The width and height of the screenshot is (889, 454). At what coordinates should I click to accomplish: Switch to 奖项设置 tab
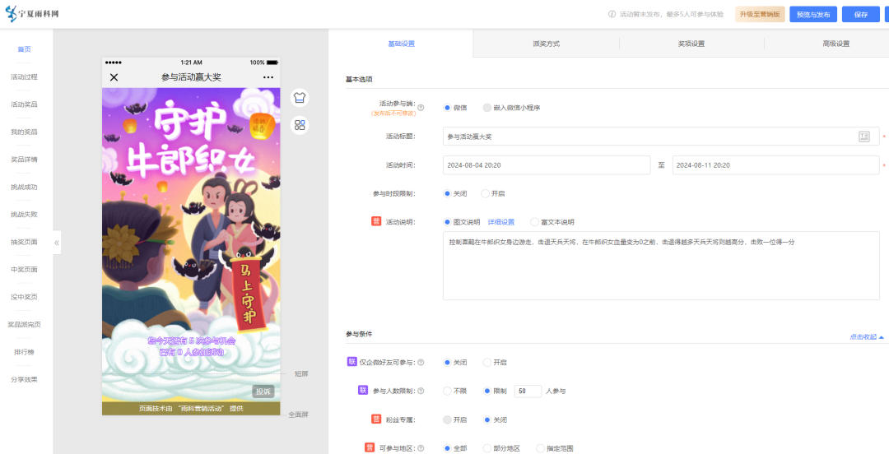coord(691,44)
